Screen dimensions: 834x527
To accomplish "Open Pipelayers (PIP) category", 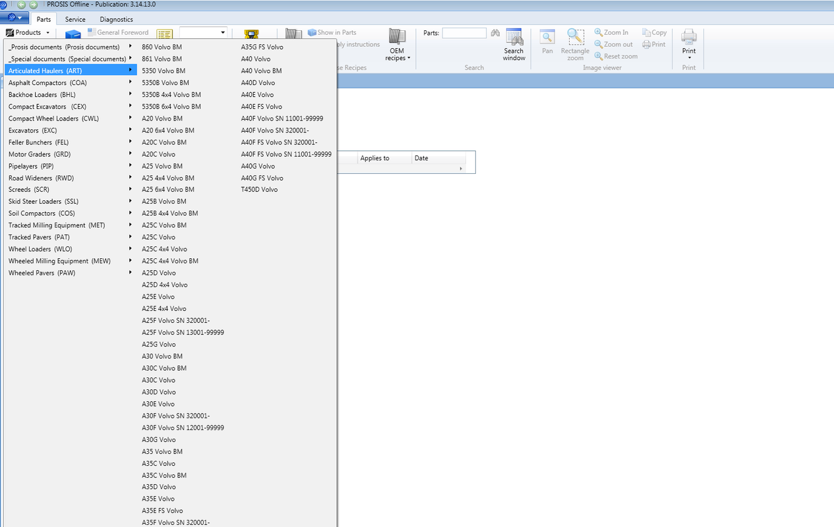I will point(71,166).
